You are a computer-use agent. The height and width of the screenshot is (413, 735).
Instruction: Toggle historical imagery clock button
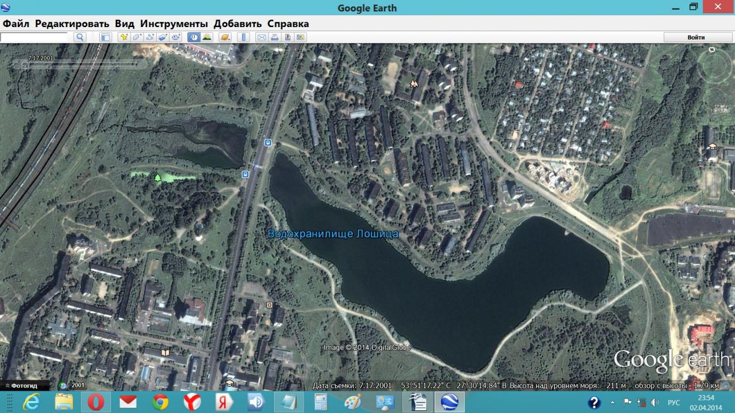pyautogui.click(x=194, y=37)
